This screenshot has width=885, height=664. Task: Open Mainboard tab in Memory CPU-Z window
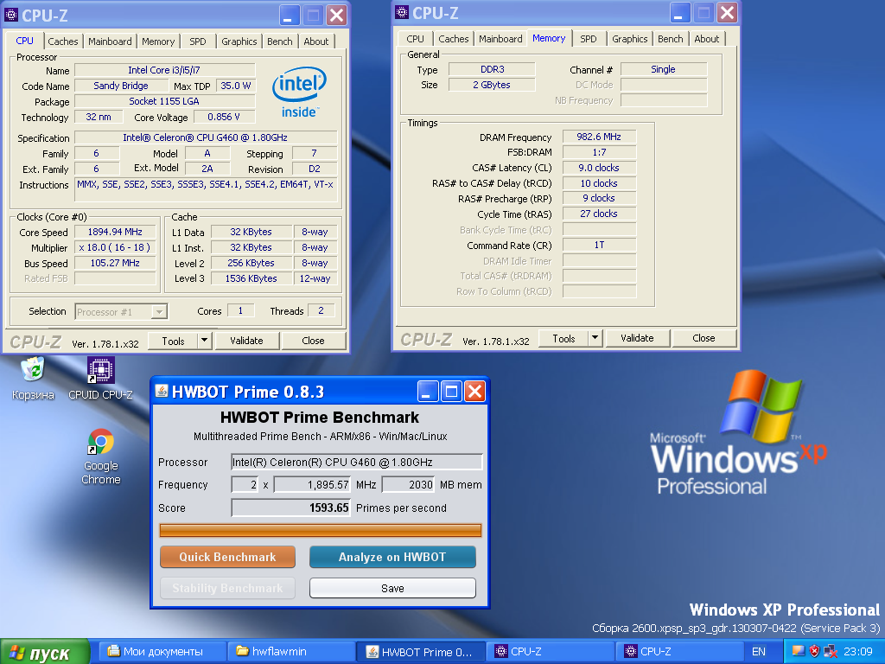tap(500, 39)
